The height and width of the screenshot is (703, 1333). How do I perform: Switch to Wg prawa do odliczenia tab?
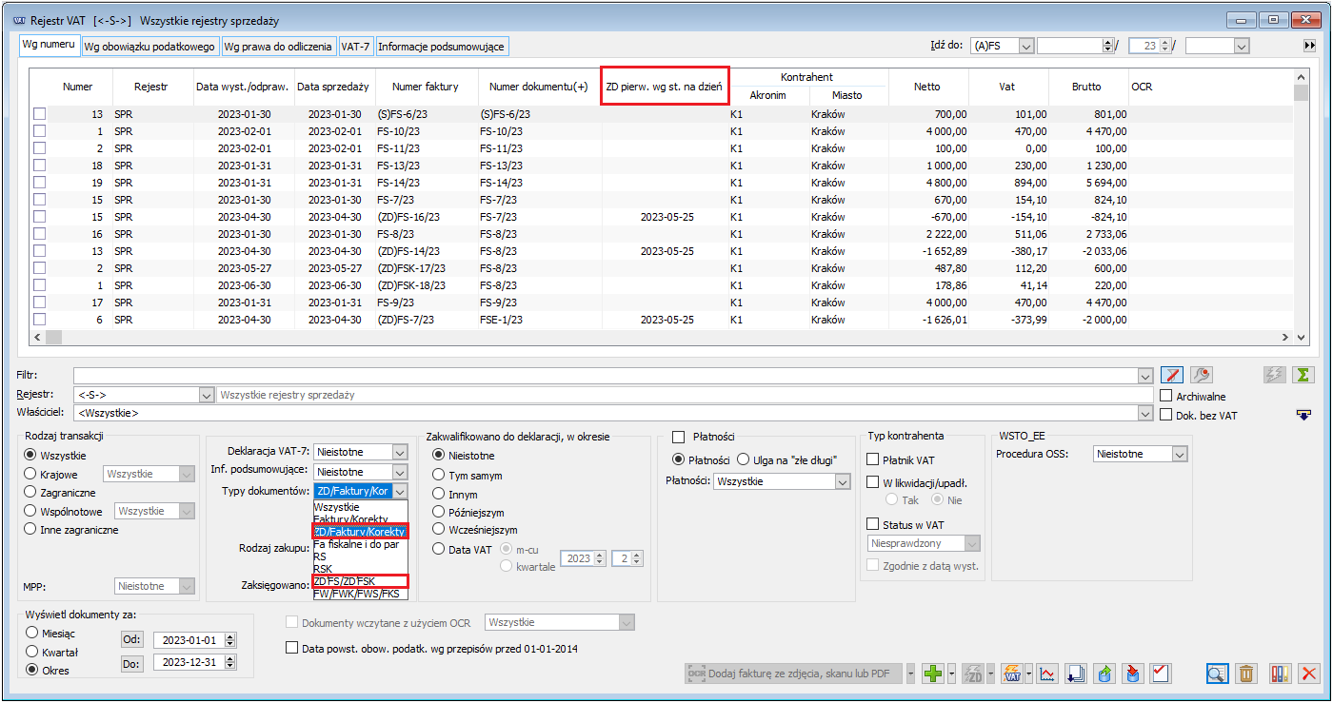pyautogui.click(x=279, y=46)
